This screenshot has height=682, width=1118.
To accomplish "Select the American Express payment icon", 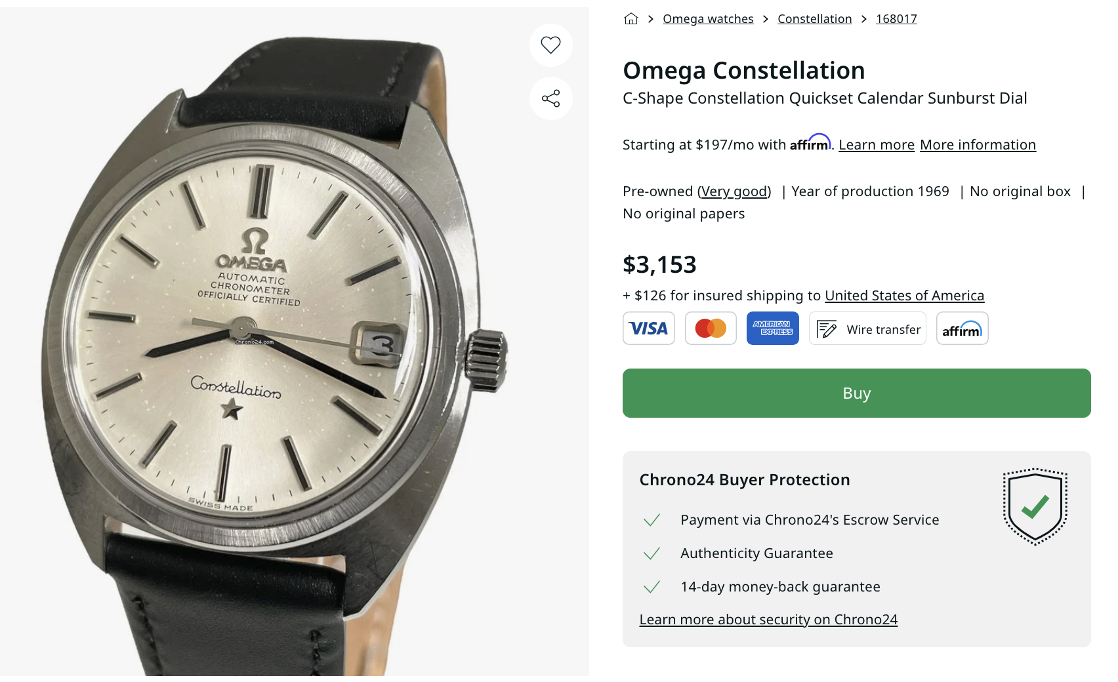I will tap(772, 329).
